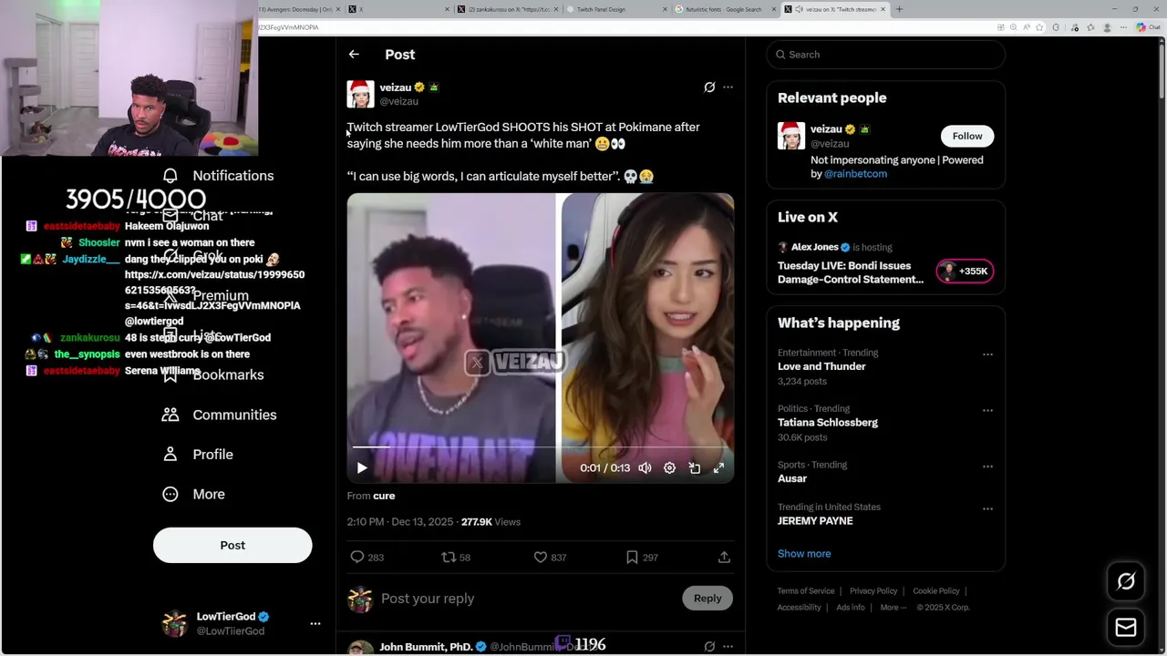This screenshot has width=1167, height=656.
Task: Like the post with 837 likes
Action: click(550, 557)
